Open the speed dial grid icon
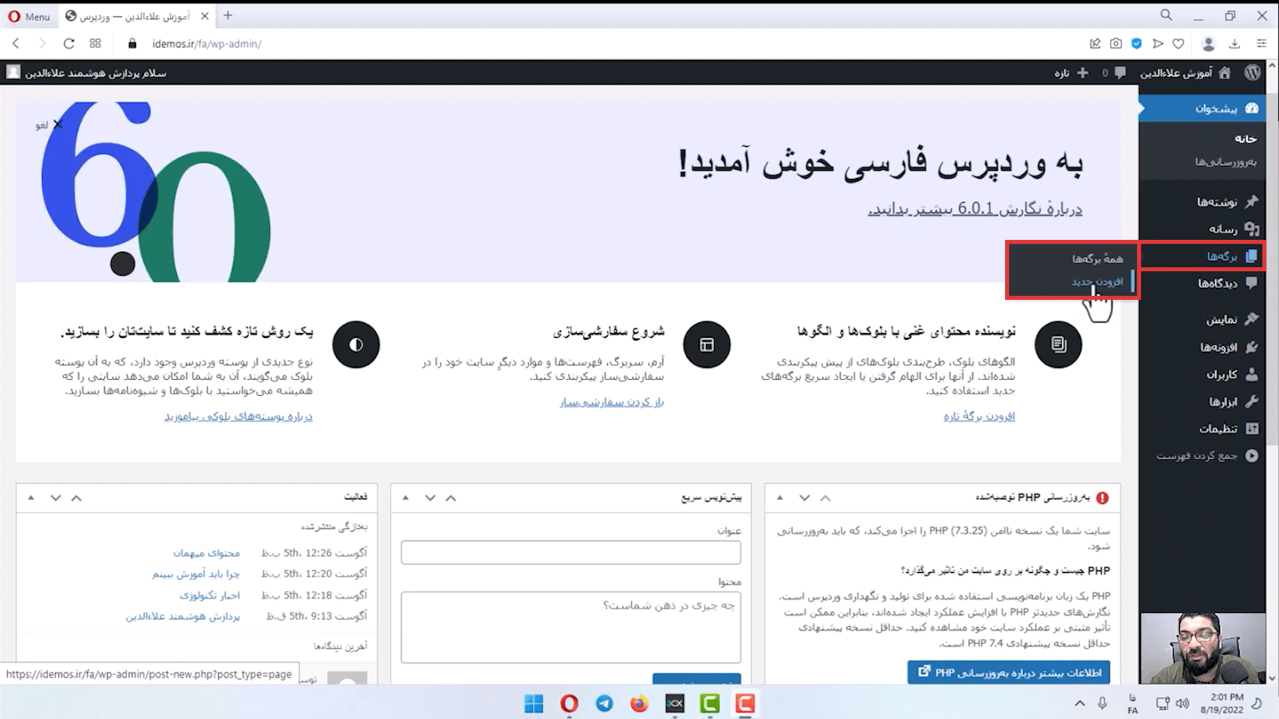The image size is (1279, 719). coord(95,43)
